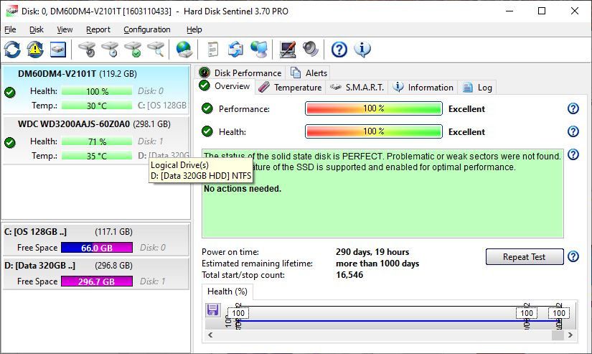Click the disk with green checkmark icon
Screen dimensions: 592x354
(133, 50)
